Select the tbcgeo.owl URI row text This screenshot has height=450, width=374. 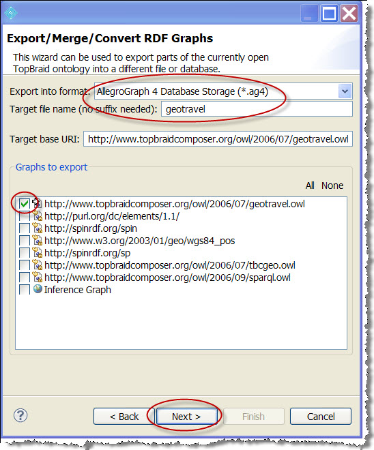pyautogui.click(x=169, y=265)
